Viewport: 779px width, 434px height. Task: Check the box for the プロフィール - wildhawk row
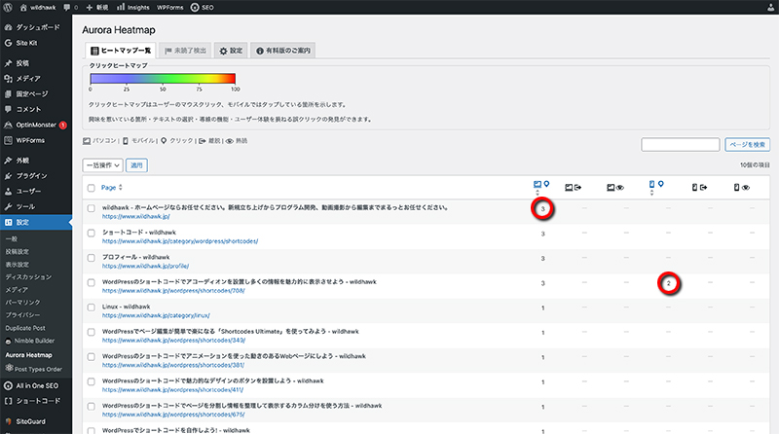(x=92, y=258)
